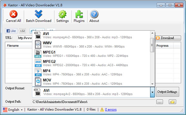Viewport: 186px width, 115px height.
Task: Close the Kastor window
Action: coord(179,5)
